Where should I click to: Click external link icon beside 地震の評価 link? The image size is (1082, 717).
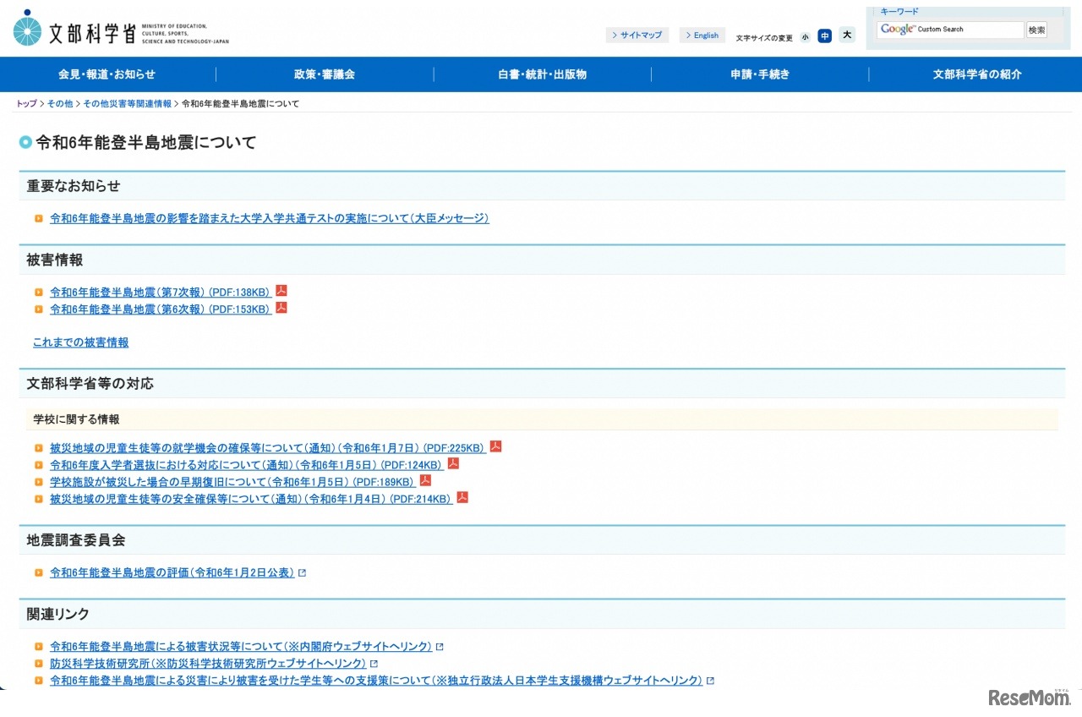click(x=303, y=573)
